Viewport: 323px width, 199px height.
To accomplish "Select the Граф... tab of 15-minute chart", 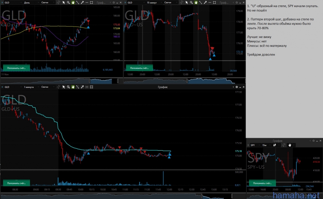I will click(x=224, y=2).
